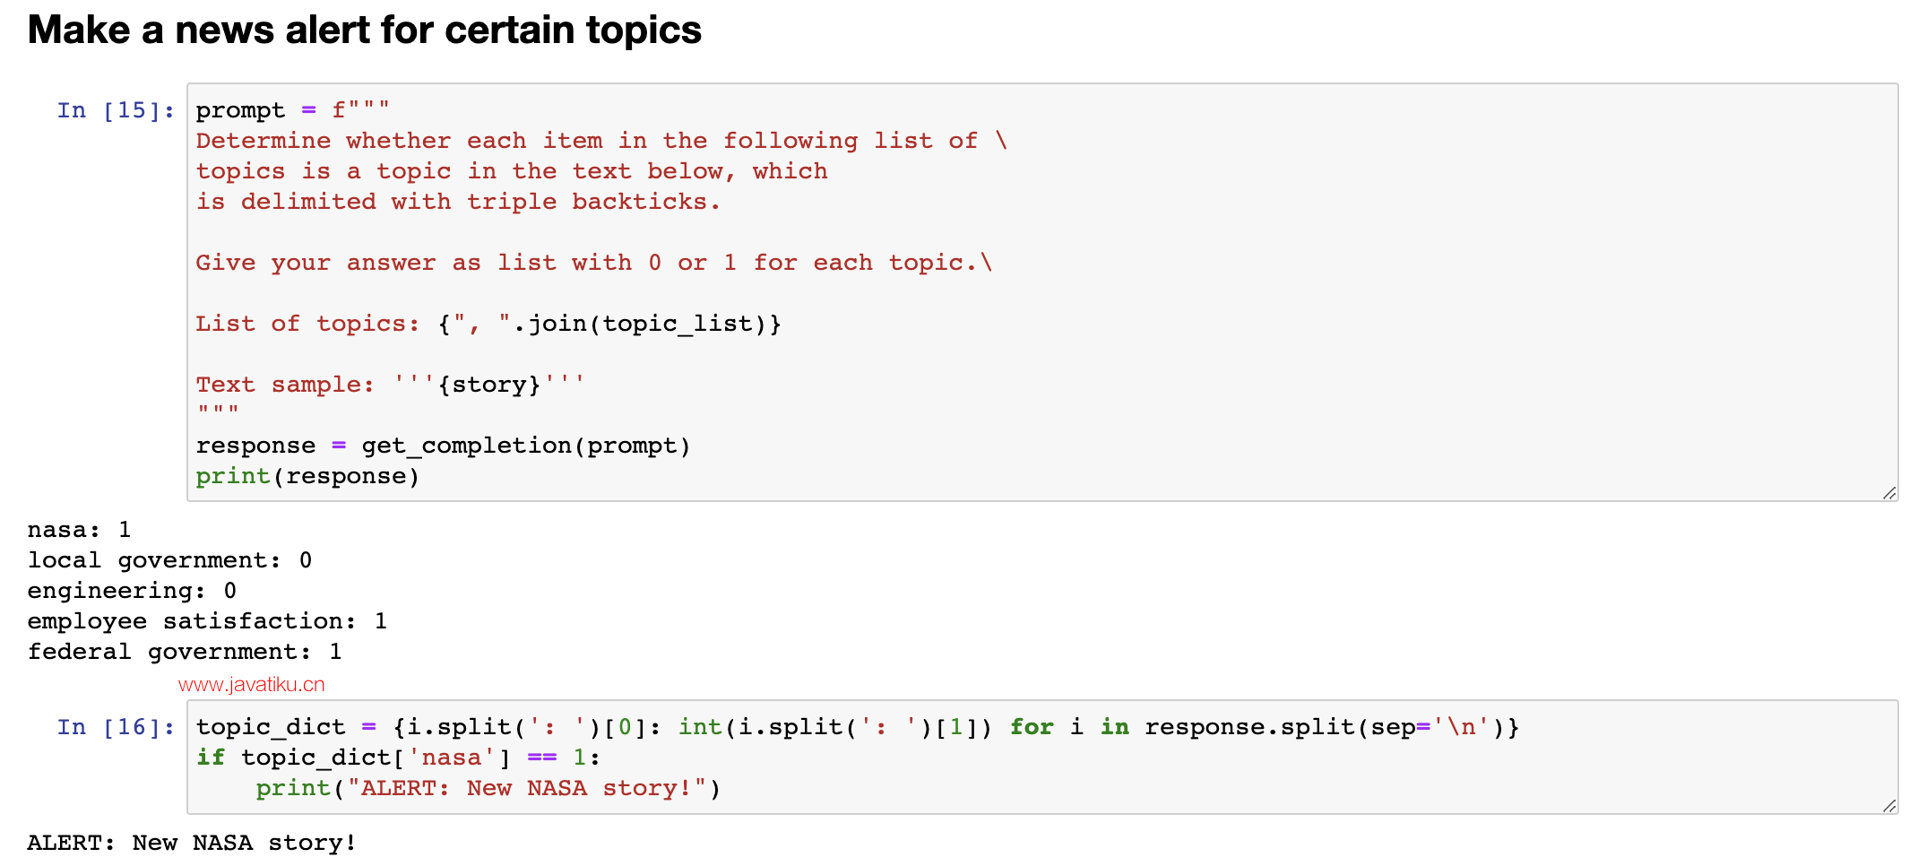
Task: Click the 'nasa: 1' output line
Action: click(x=80, y=530)
